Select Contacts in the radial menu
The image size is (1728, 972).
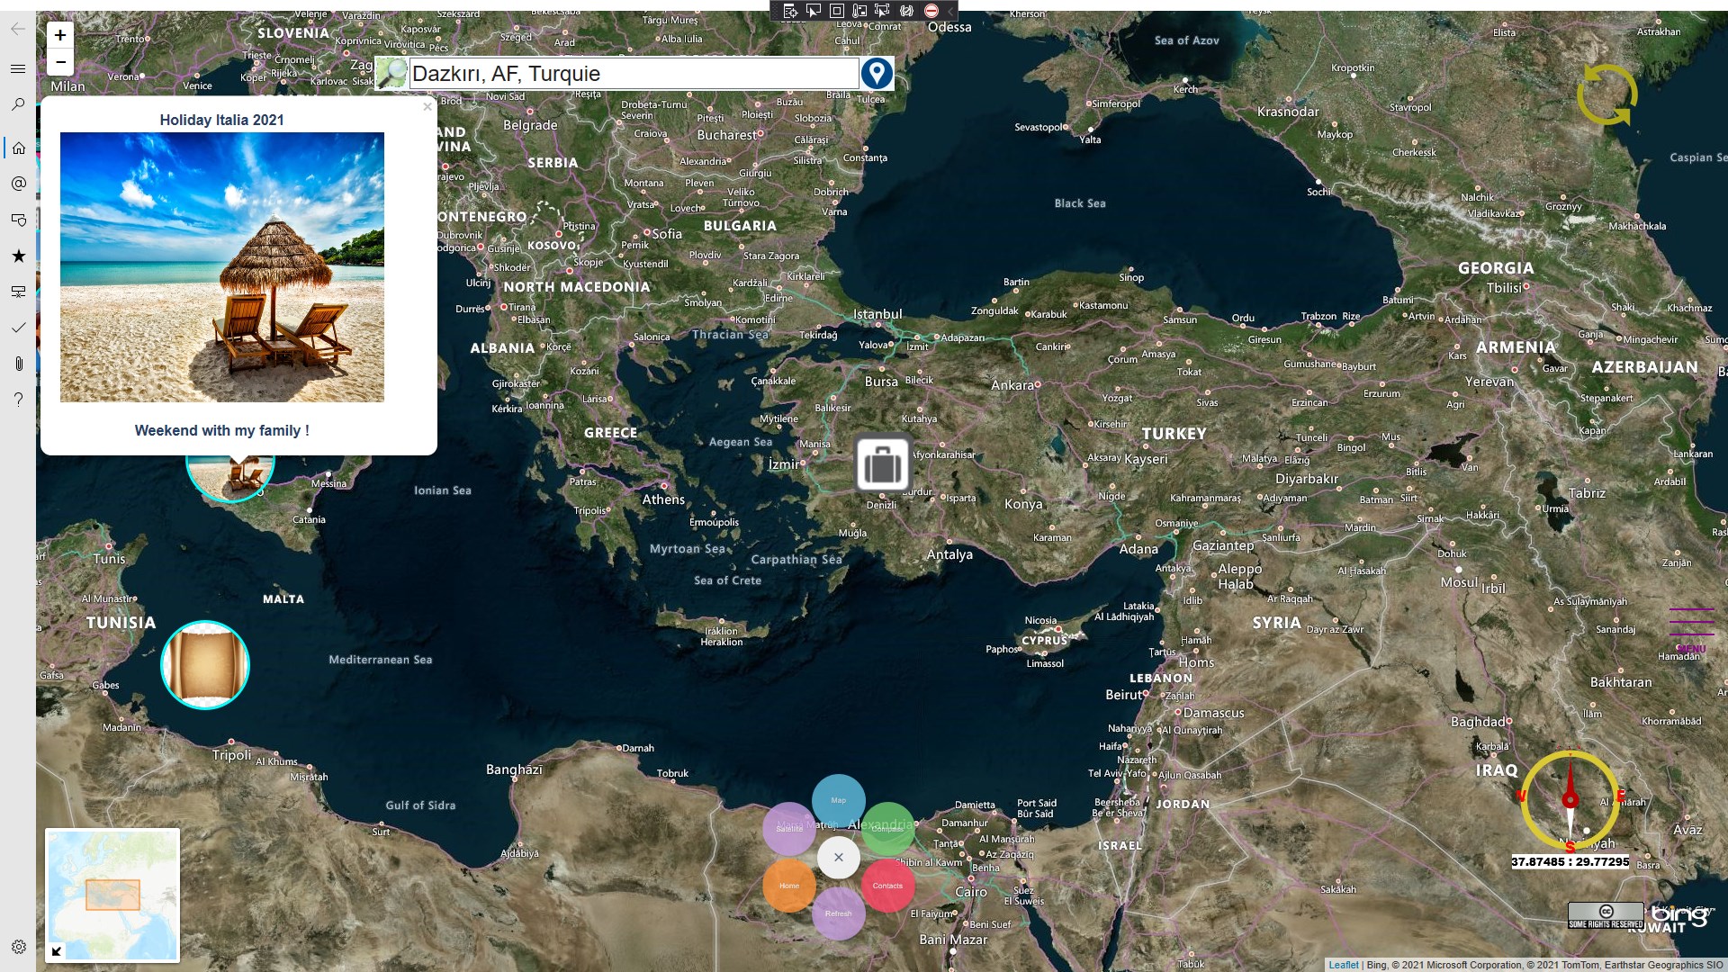[x=887, y=886]
